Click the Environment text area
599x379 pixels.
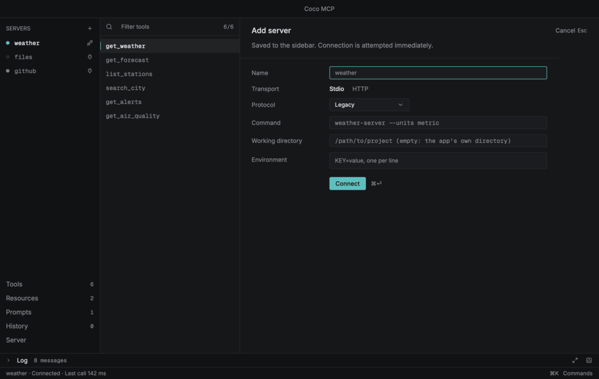tap(438, 161)
